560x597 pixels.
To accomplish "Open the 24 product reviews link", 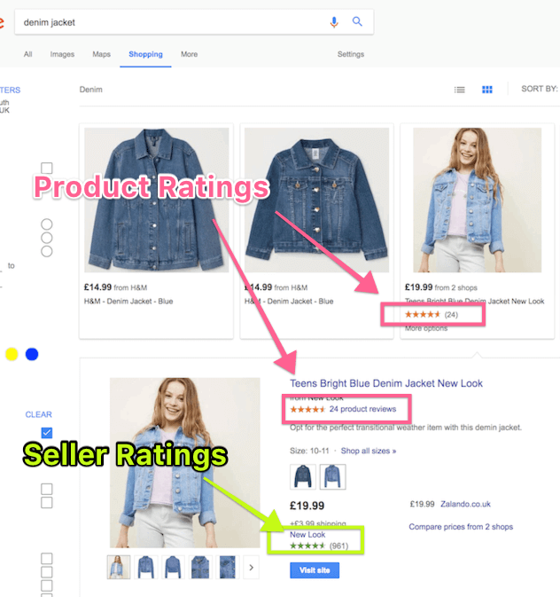I will (362, 409).
